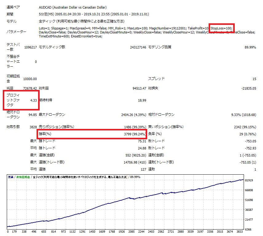The height and width of the screenshot is (236, 263).
Task: Click the average consecutive wins value 127
Action: tap(143, 169)
